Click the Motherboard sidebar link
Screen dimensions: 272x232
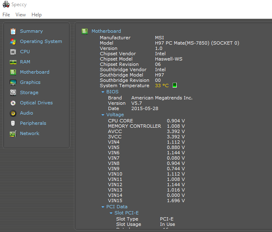[34, 72]
